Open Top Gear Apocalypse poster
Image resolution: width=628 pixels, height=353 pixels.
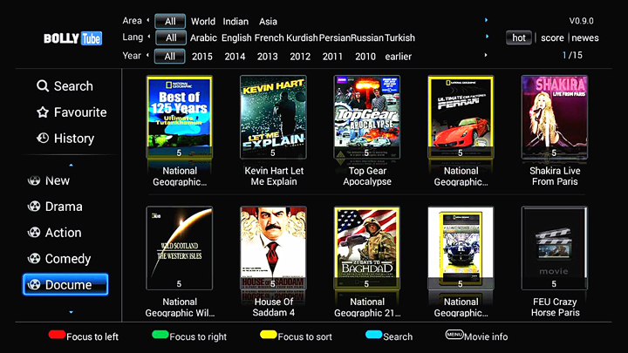(x=367, y=117)
